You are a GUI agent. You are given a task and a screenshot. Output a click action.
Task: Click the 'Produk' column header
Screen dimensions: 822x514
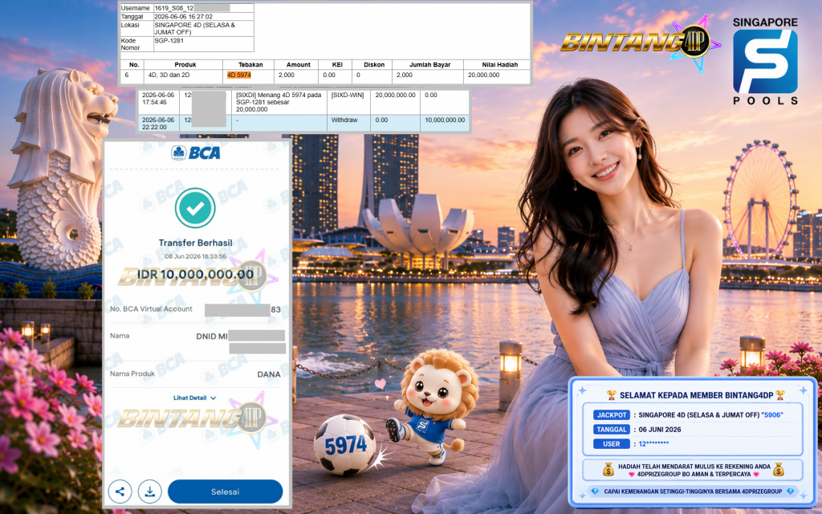(x=185, y=64)
